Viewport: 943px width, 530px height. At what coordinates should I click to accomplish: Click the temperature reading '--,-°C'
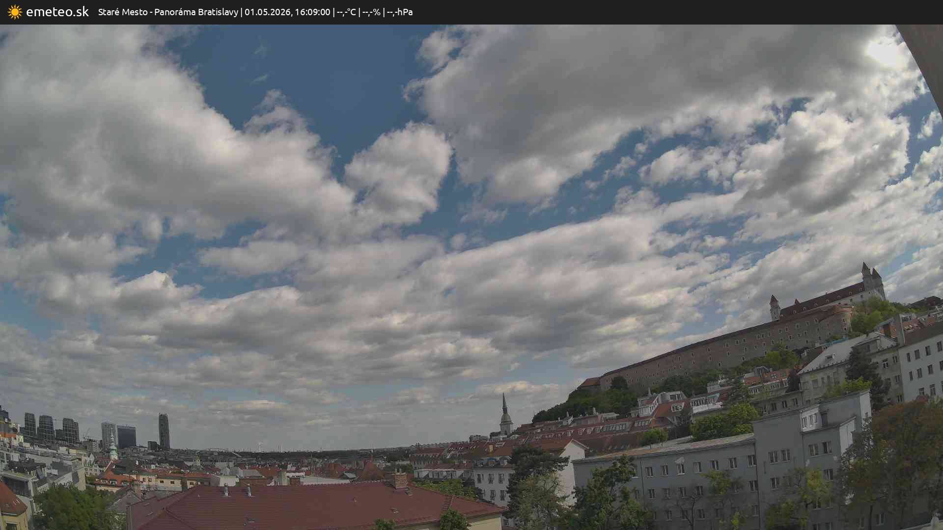[x=346, y=12]
